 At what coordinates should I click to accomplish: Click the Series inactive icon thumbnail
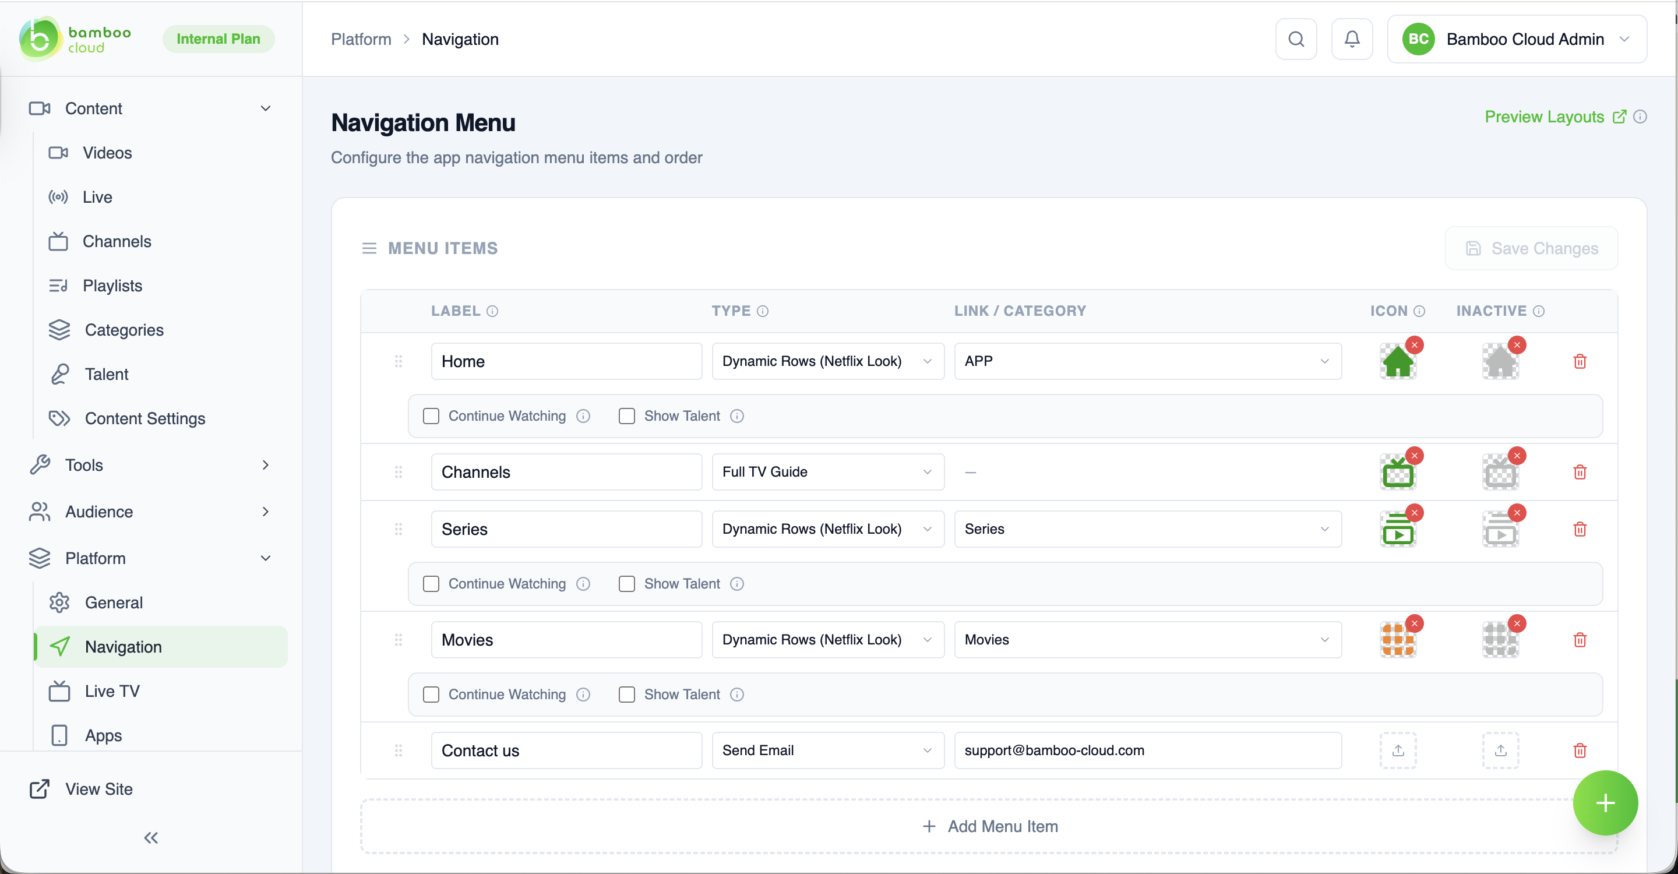tap(1501, 530)
